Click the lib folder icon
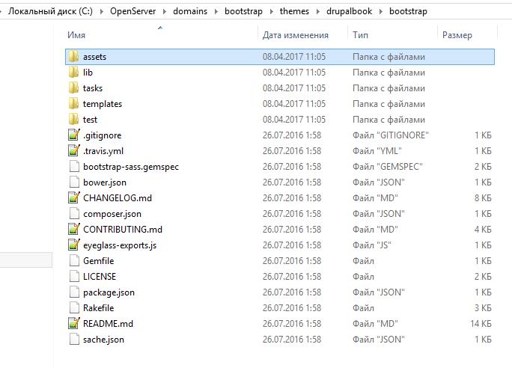The image size is (512, 368). [x=74, y=72]
